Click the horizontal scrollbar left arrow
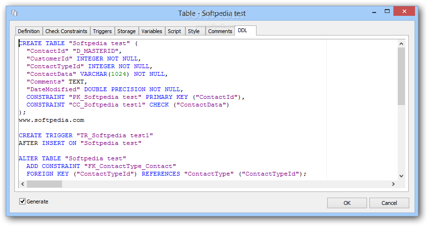This screenshot has height=226, width=428. 23,184
